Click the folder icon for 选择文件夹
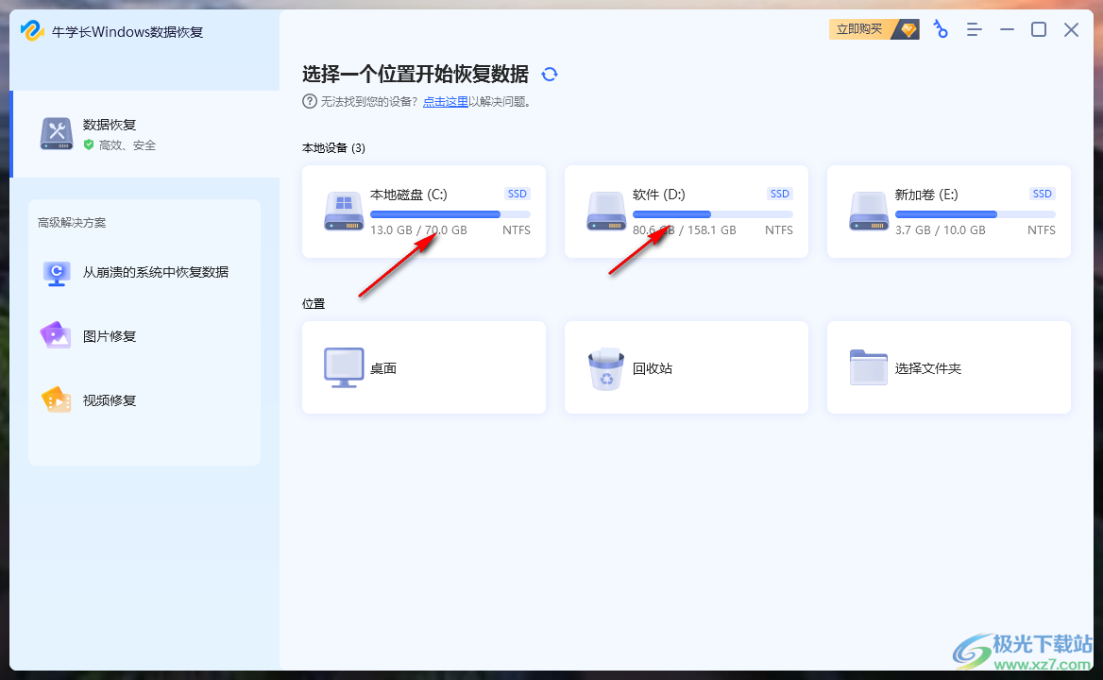 point(868,367)
